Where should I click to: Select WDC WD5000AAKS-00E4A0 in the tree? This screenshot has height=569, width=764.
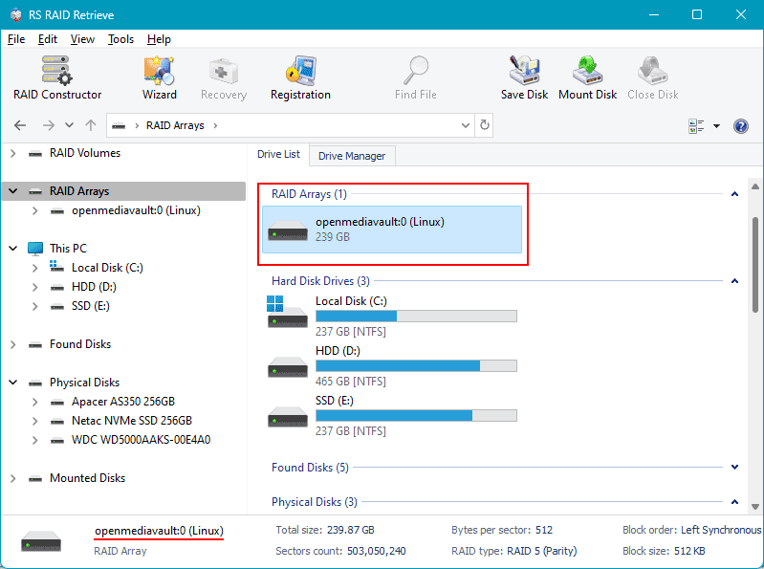(x=141, y=440)
